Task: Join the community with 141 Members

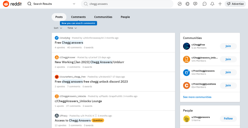Action: (x=228, y=59)
